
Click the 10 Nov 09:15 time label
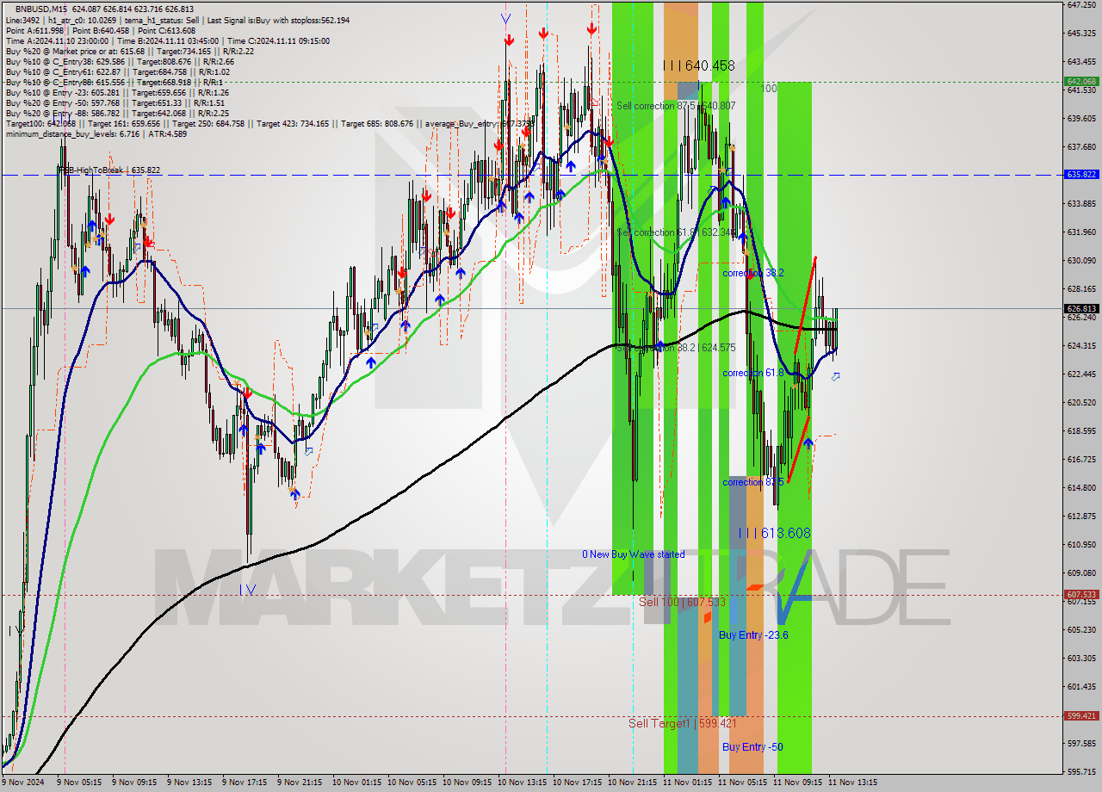tap(467, 783)
